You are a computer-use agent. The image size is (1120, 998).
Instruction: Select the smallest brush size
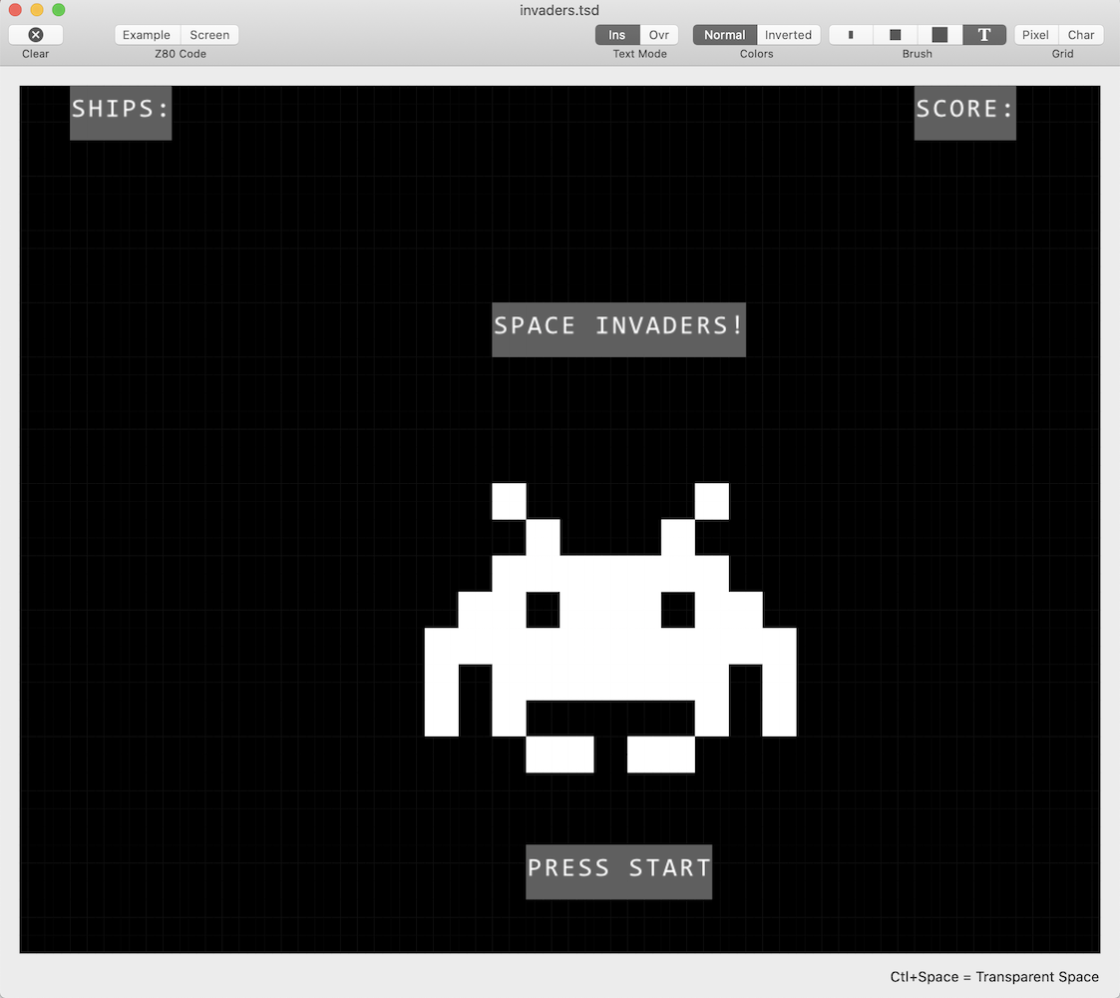click(851, 35)
